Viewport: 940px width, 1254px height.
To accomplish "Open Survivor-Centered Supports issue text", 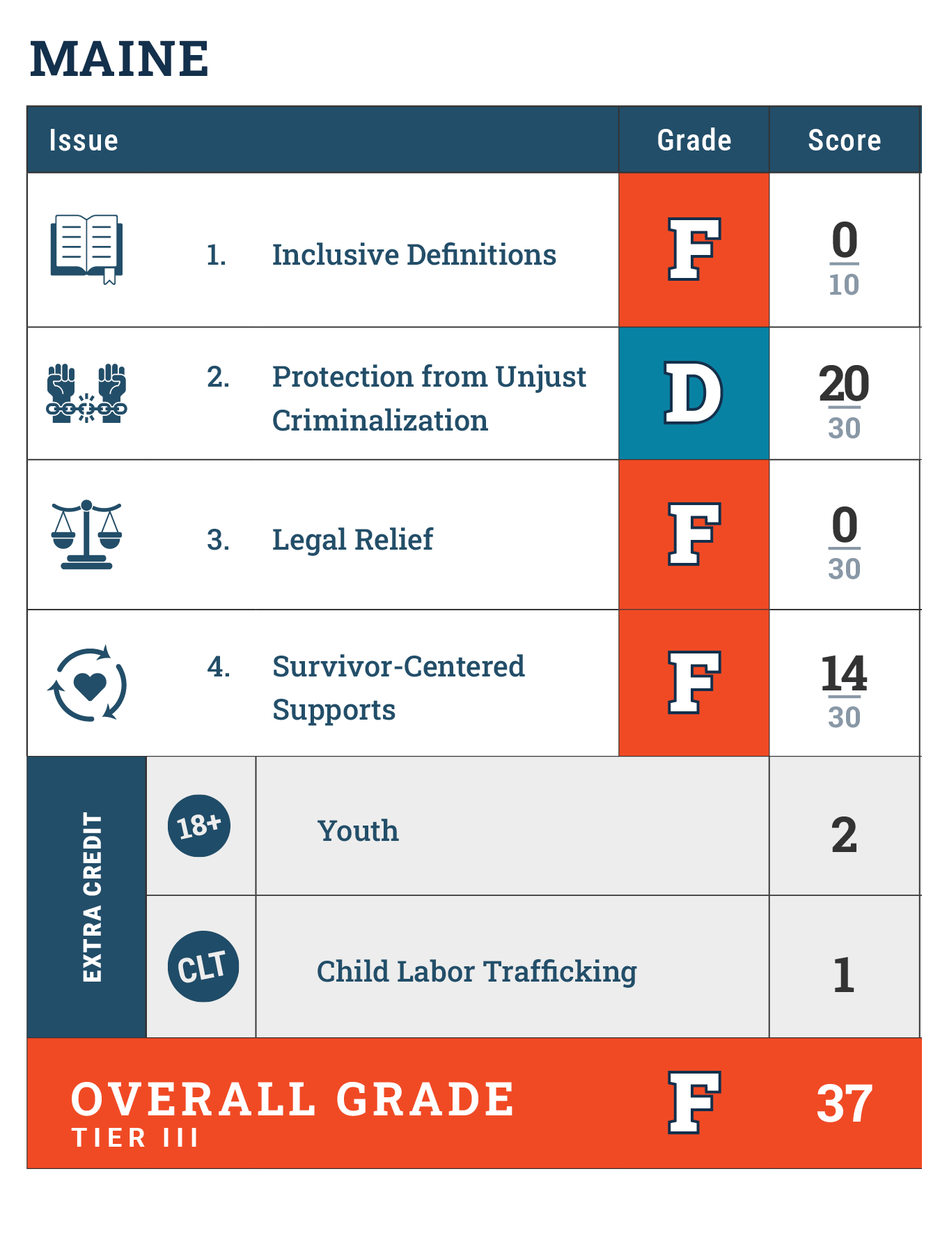I will (398, 688).
